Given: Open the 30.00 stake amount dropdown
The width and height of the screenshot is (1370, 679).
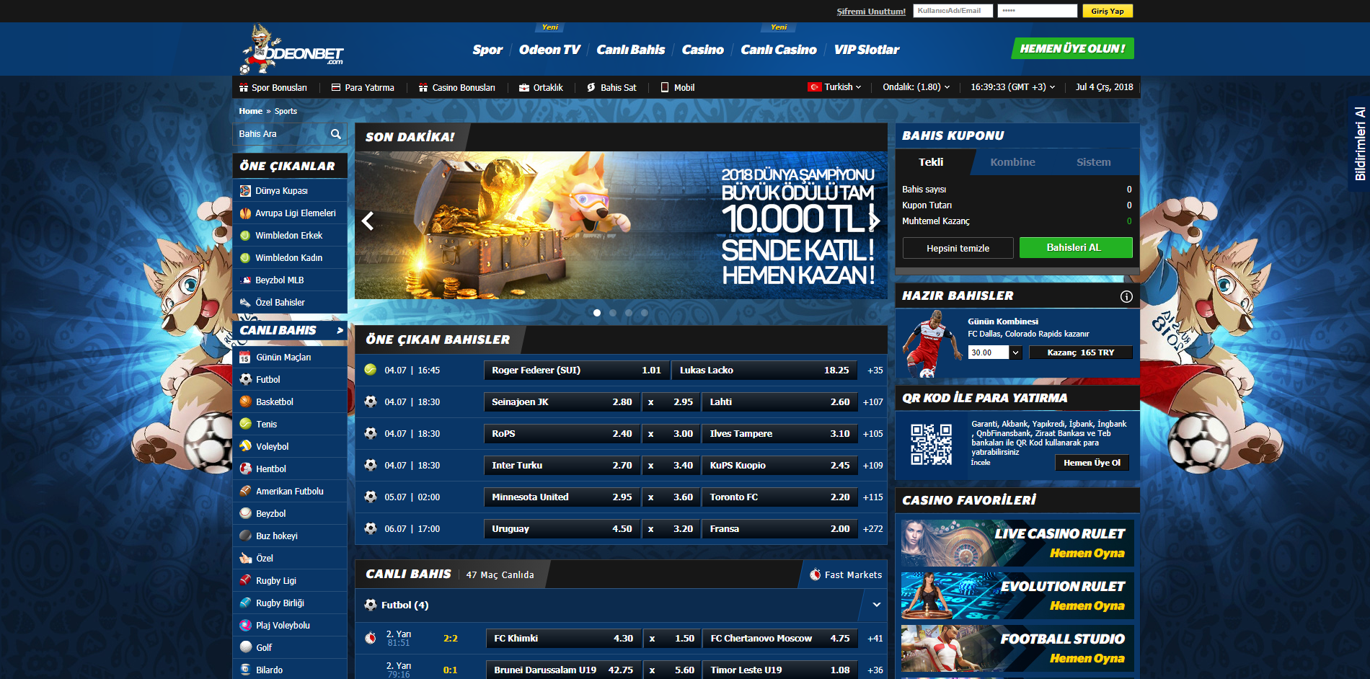Looking at the screenshot, I should [x=1015, y=352].
